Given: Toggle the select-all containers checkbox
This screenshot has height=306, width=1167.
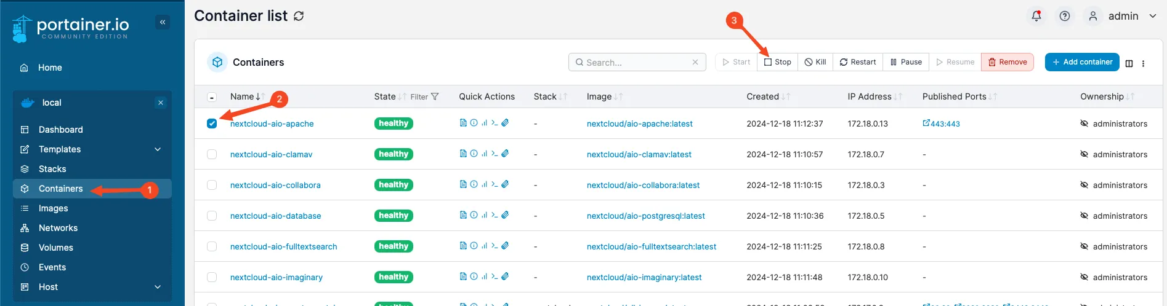Looking at the screenshot, I should [212, 97].
